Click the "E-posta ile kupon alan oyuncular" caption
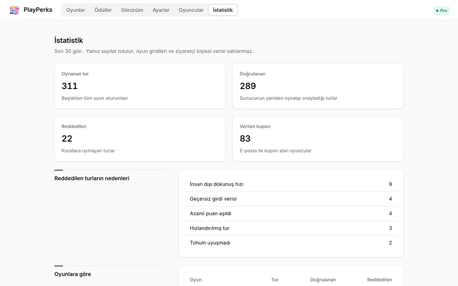This screenshot has width=458, height=286. 276,150
